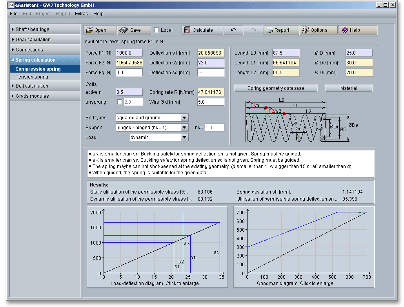The image size is (404, 307).
Task: Click the Help book icon button
Action: point(358,30)
